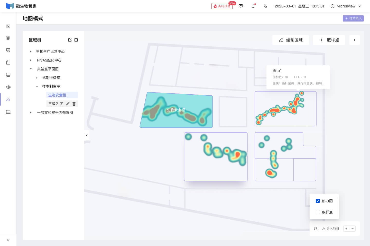The image size is (370, 246).
Task: Click the 绘制区域 button
Action: tap(291, 40)
